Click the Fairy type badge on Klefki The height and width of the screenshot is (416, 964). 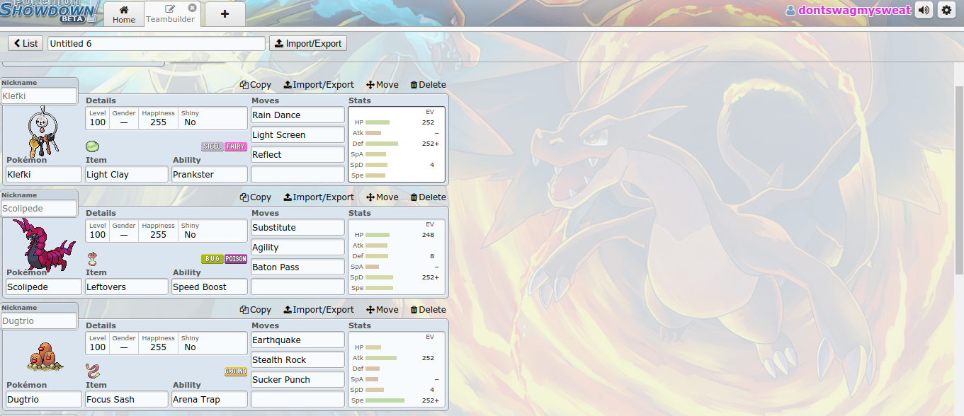236,146
